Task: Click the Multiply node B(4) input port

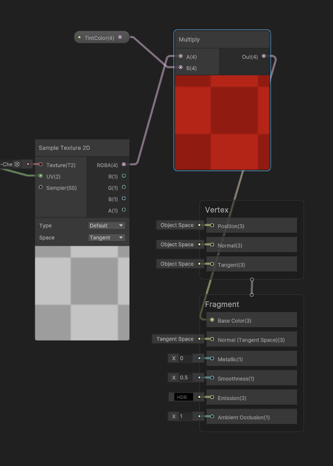Action: pyautogui.click(x=180, y=67)
